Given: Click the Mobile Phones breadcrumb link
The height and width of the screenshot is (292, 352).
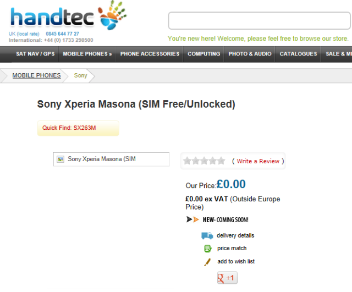Looking at the screenshot, I should pos(36,75).
